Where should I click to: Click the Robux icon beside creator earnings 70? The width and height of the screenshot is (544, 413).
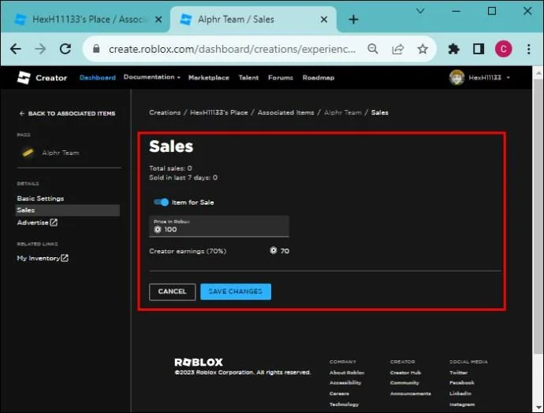pos(274,250)
